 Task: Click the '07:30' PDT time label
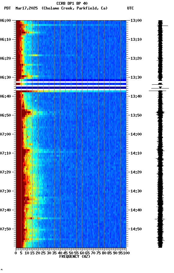[x=5, y=191]
